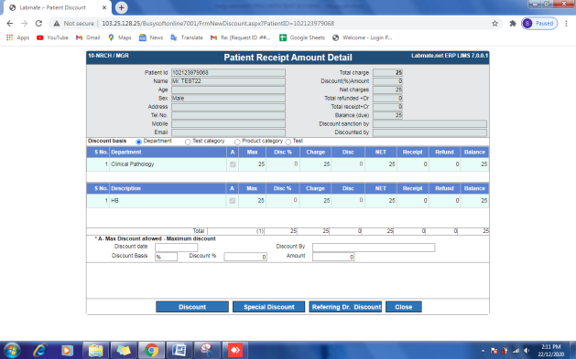Screen dimensions: 576x359
Task: Click the Clinical Pathology department cell
Action: click(168, 164)
